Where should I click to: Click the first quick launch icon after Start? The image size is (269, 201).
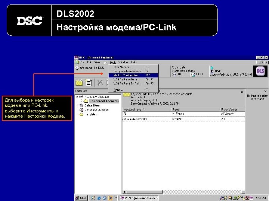[93, 198]
